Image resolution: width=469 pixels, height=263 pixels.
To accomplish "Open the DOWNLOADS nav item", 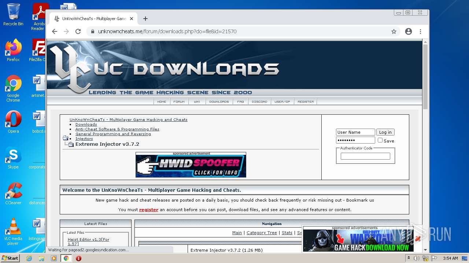I will (219, 102).
